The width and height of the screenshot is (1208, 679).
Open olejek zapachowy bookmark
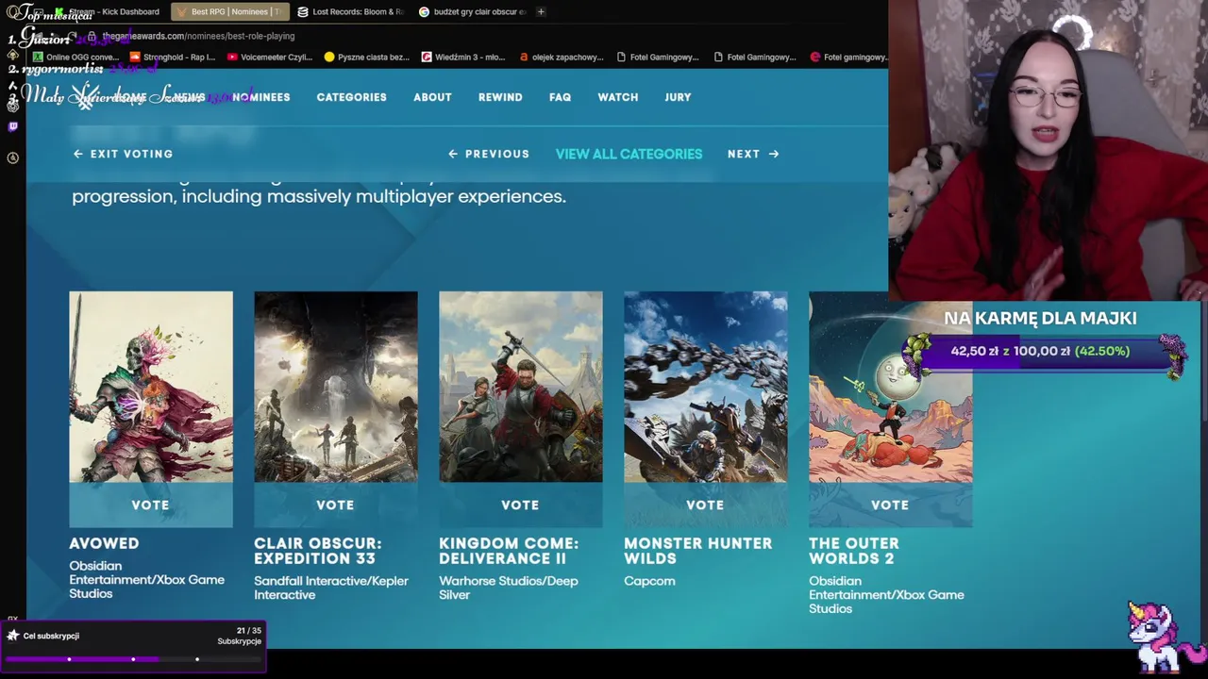coord(560,57)
